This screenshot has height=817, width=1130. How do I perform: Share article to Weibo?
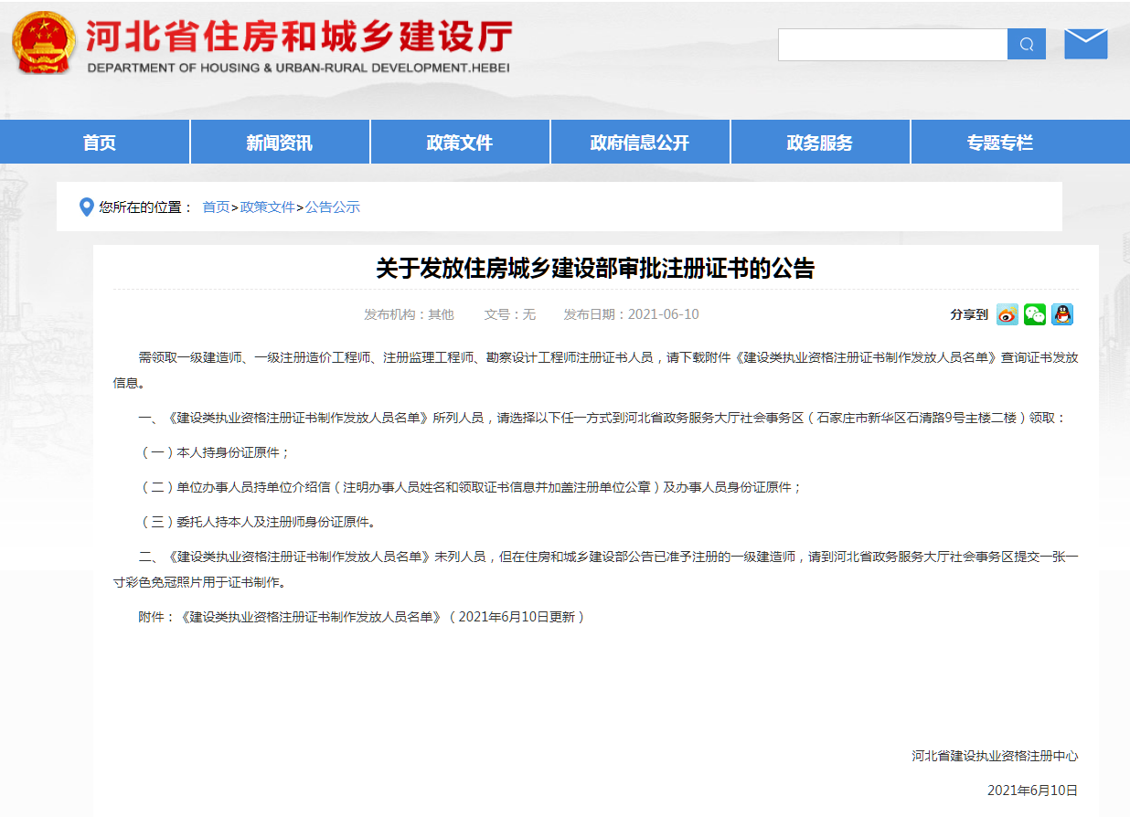[x=1007, y=314]
